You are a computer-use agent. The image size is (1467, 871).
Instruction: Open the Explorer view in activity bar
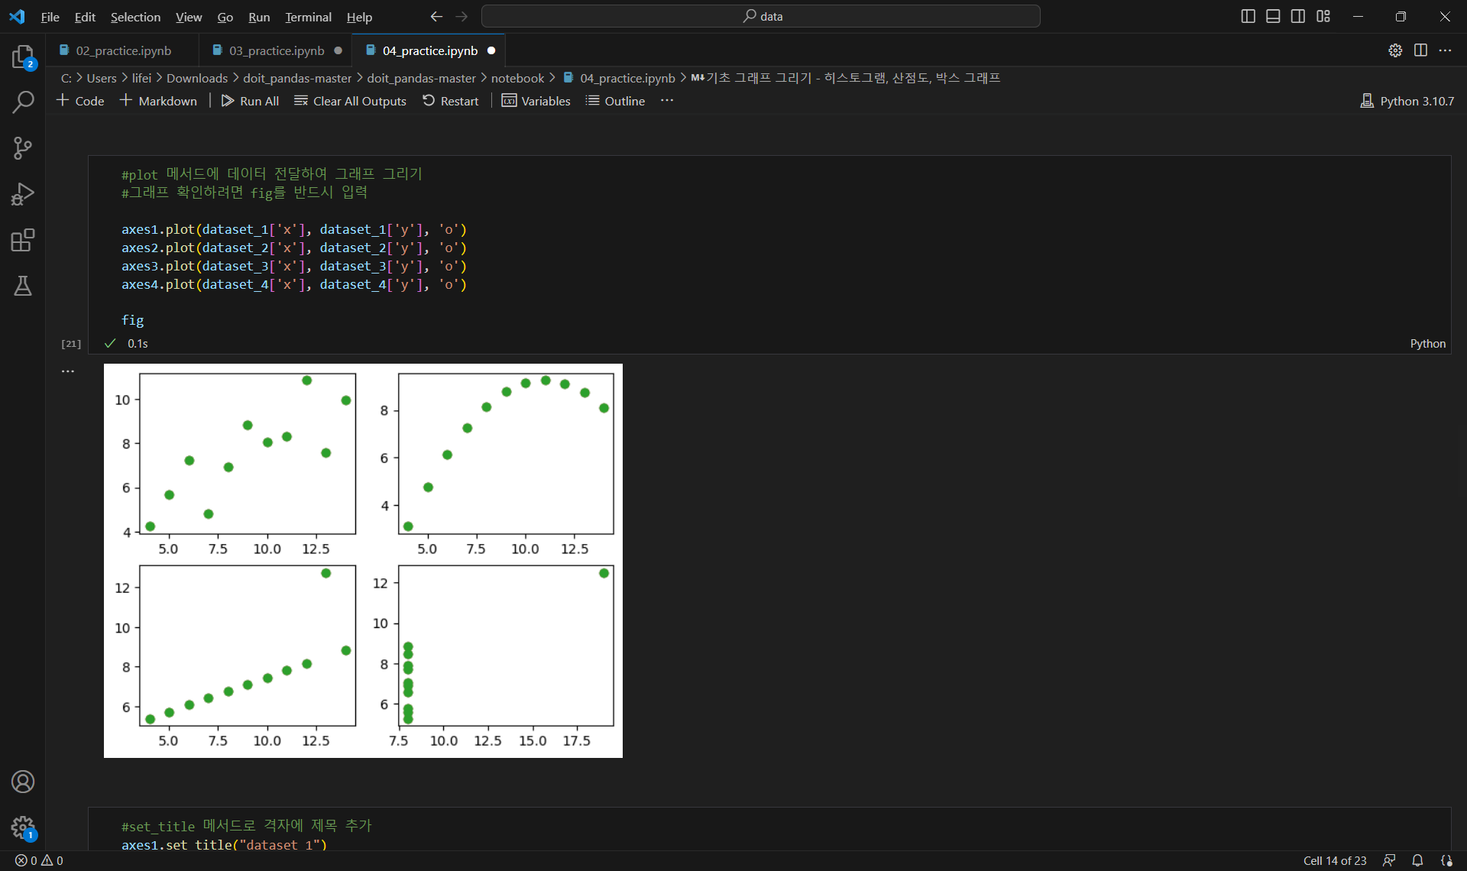click(x=23, y=57)
